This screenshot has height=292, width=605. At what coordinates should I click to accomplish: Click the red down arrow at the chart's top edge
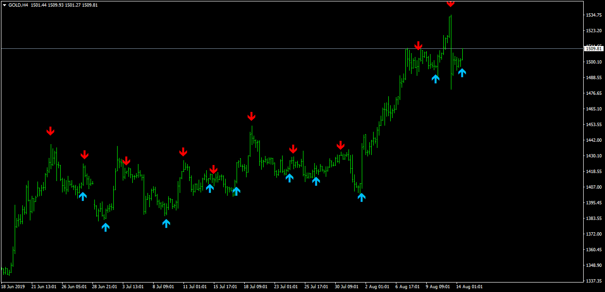(450, 3)
